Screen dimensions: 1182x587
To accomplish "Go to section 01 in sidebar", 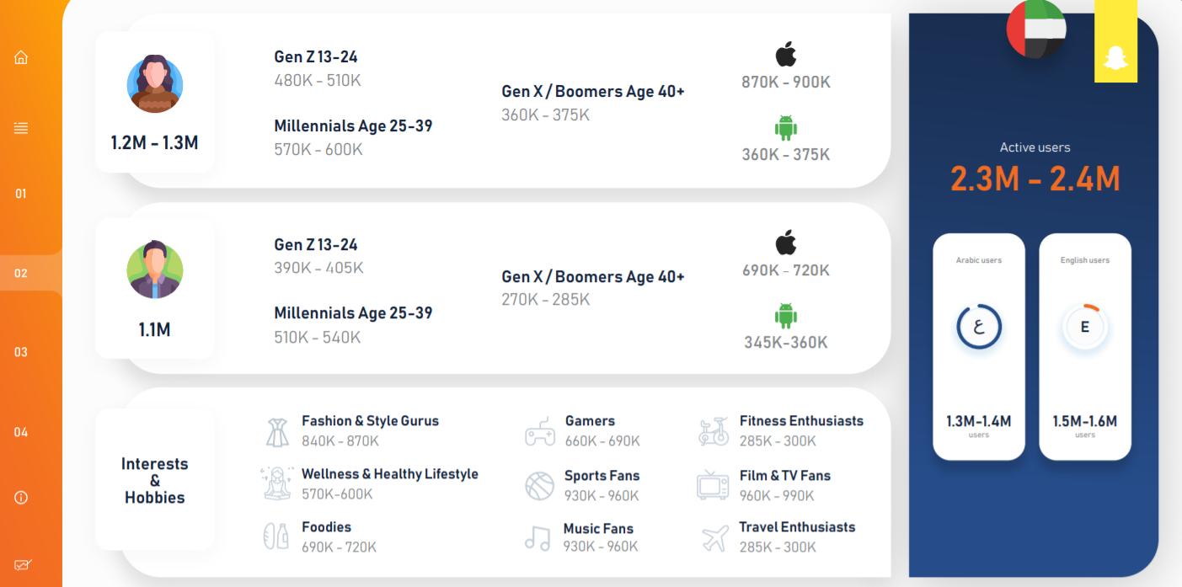I will pos(21,194).
